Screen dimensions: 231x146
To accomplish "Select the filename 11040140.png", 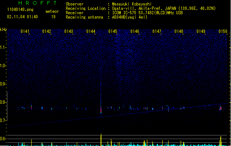I will pyautogui.click(x=21, y=9).
